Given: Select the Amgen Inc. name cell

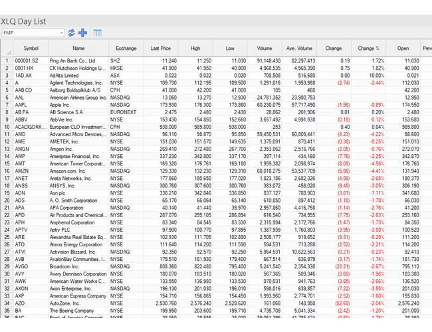Looking at the screenshot, I should click(x=78, y=149).
